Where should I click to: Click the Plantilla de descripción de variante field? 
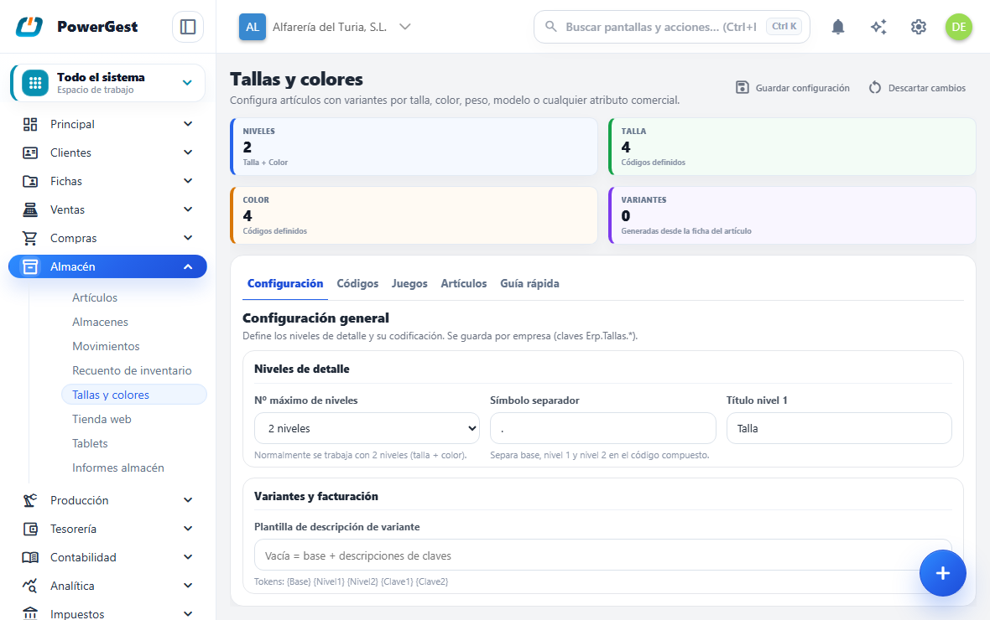coord(603,555)
